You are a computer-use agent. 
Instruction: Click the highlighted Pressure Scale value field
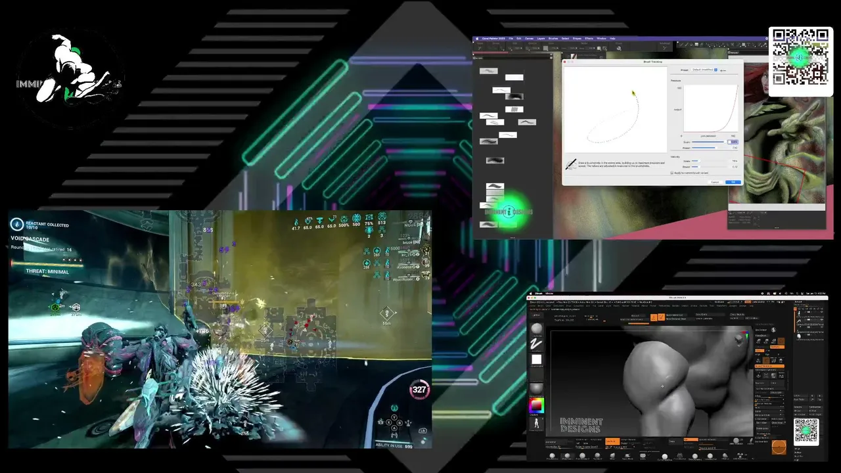(x=733, y=142)
